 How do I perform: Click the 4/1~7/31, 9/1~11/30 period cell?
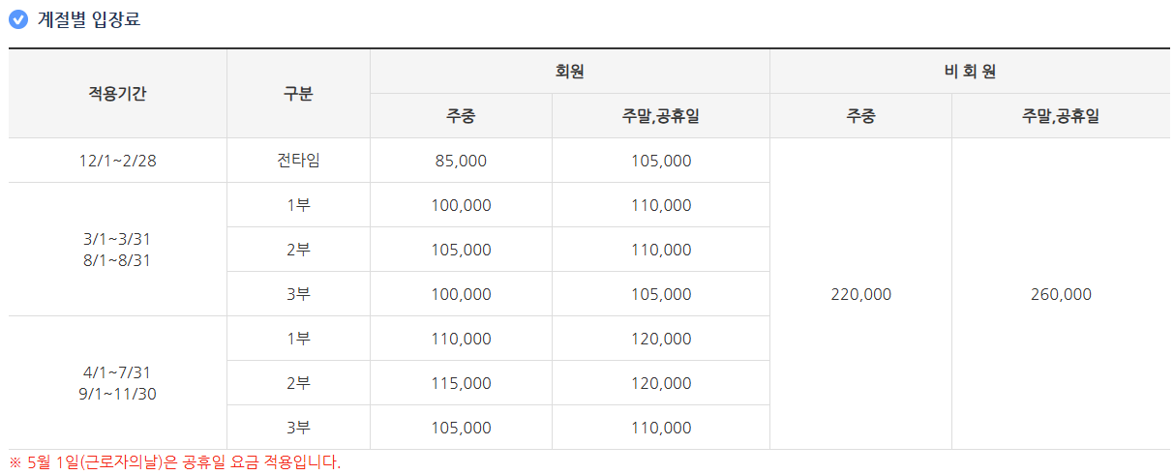pos(118,383)
